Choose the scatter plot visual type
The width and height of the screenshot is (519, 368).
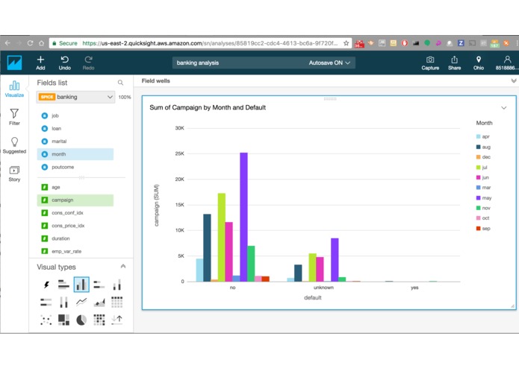(x=46, y=320)
